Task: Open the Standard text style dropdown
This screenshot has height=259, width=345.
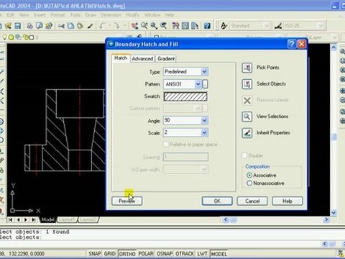Action: (267, 26)
